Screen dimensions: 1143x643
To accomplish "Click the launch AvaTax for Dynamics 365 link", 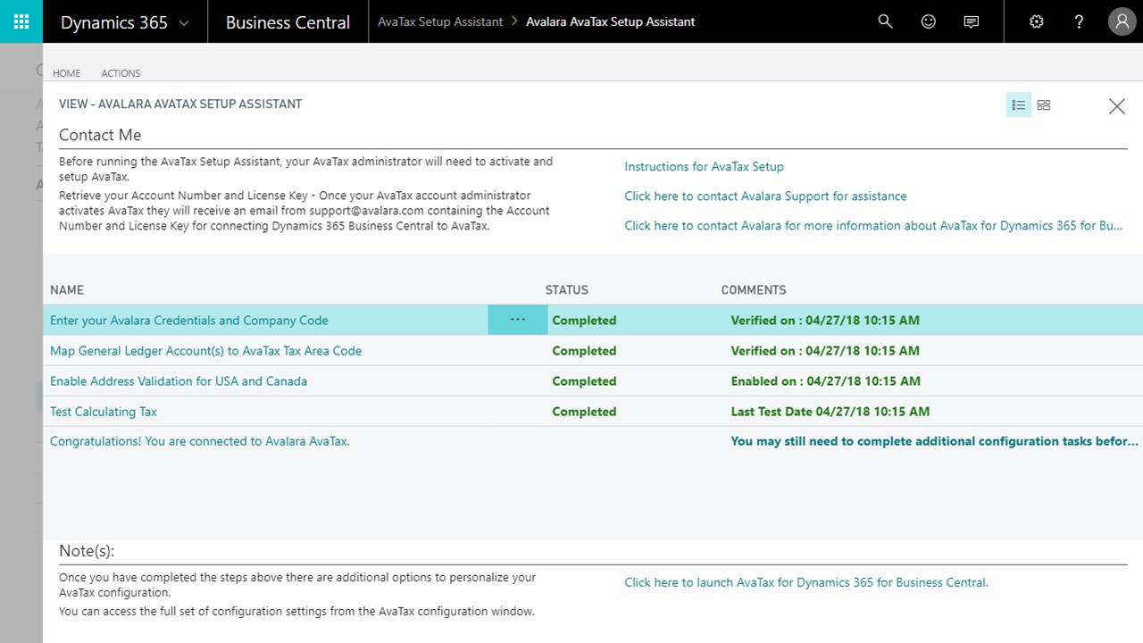I will [x=805, y=582].
